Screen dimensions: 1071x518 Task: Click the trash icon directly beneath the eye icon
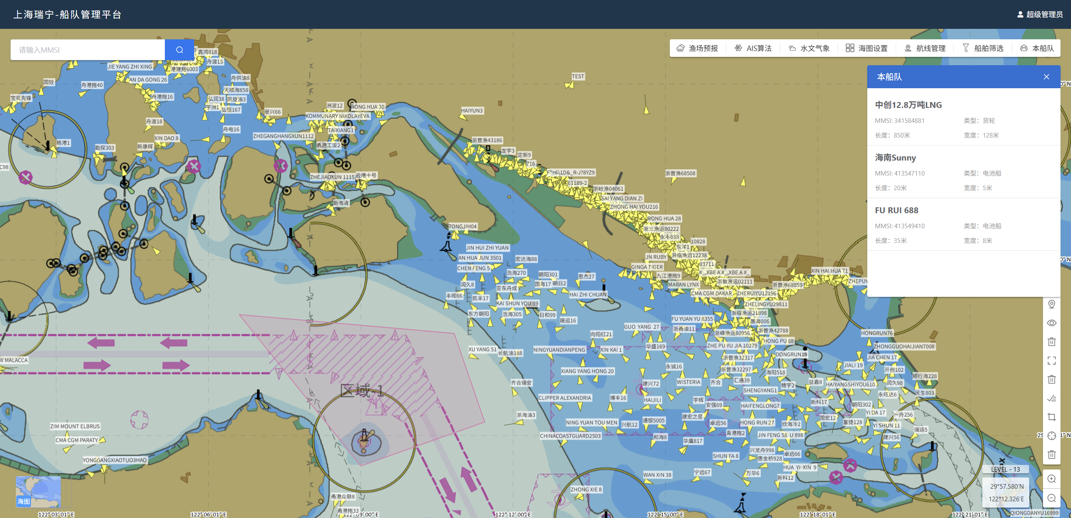coord(1052,342)
